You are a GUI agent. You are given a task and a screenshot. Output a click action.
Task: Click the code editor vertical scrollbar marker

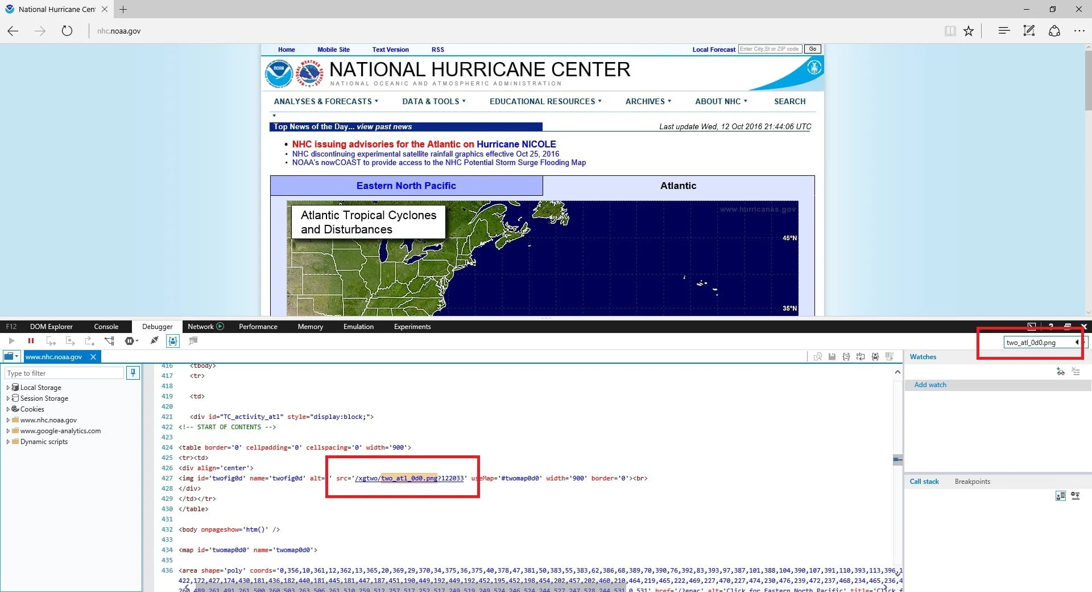897,459
